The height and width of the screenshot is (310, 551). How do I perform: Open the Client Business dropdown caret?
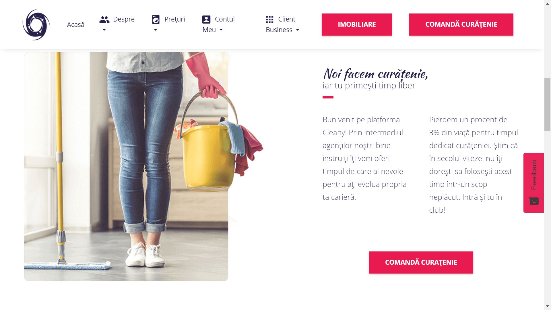coord(298,30)
